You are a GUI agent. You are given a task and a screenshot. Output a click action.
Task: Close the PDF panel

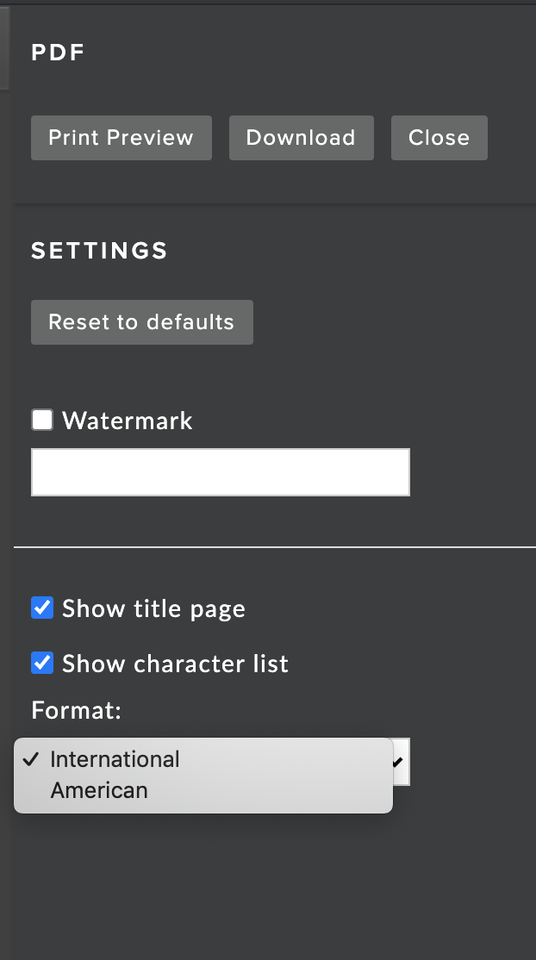[x=439, y=138]
